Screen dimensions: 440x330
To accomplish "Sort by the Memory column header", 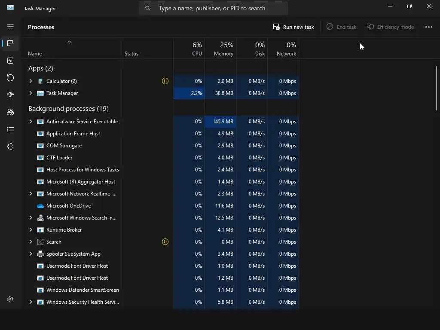I will (220, 48).
